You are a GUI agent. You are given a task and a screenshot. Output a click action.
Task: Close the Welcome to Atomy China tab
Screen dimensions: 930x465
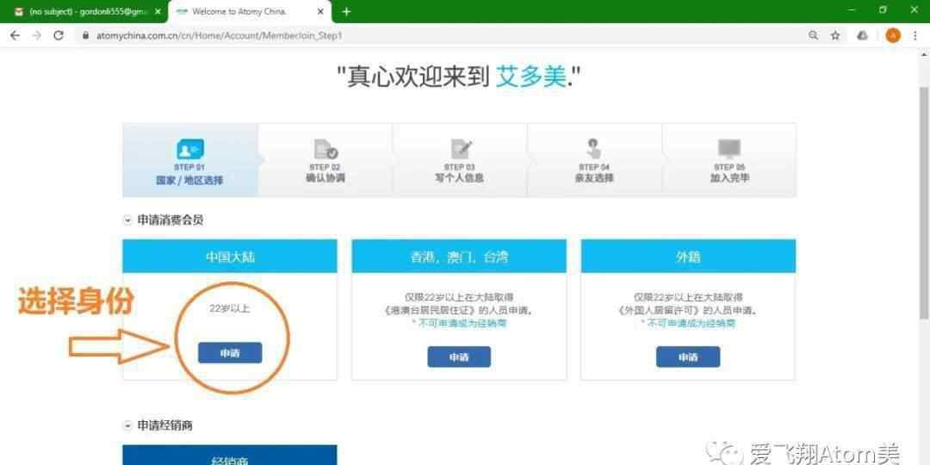click(x=320, y=11)
